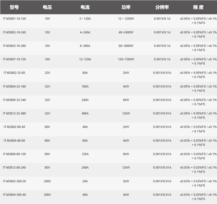The width and height of the screenshot is (217, 204).
Task: Select model IT-M3803-10-360
Action: (14, 46)
